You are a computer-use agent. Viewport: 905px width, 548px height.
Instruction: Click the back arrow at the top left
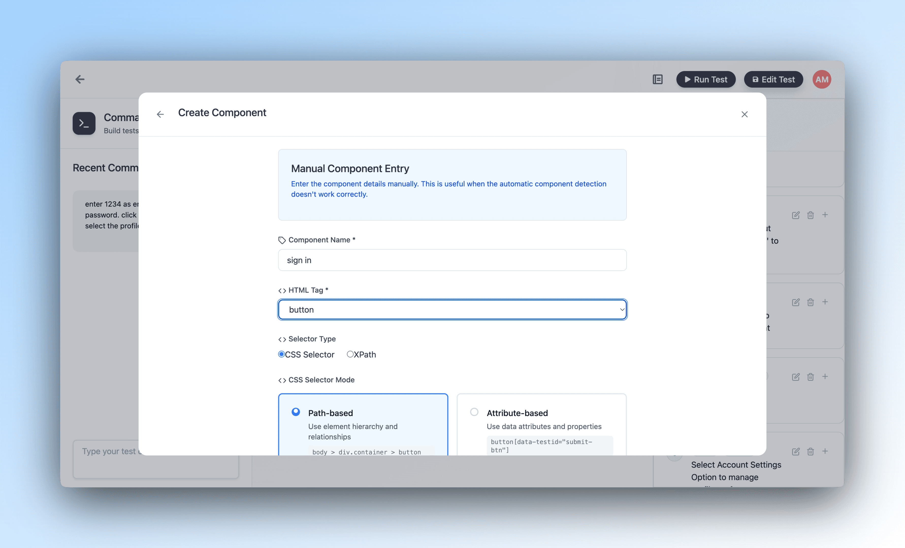[80, 79]
